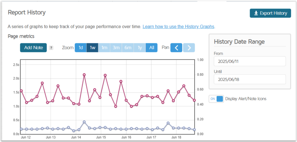Image resolution: width=297 pixels, height=142 pixels.
Task: Click the Export History button
Action: coord(270,13)
